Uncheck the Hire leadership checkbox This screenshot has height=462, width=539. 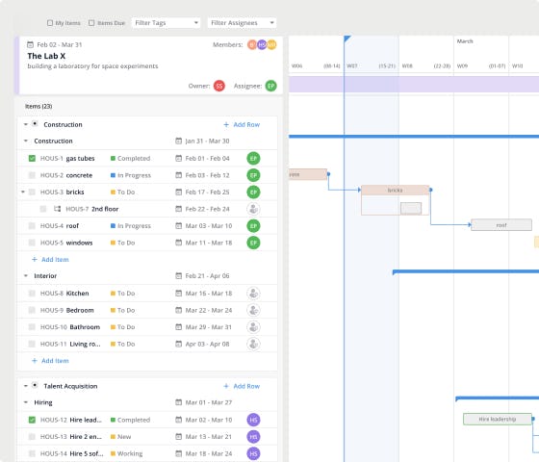point(32,420)
